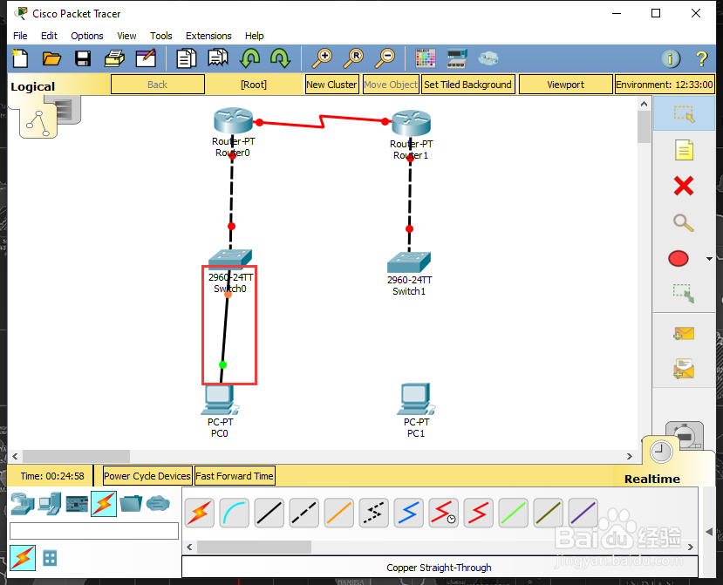Pick the Copper Cross-Over dashed cable
This screenshot has width=723, height=585.
[304, 513]
